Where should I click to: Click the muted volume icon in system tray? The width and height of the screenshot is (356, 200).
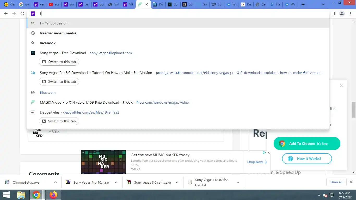coord(325,195)
